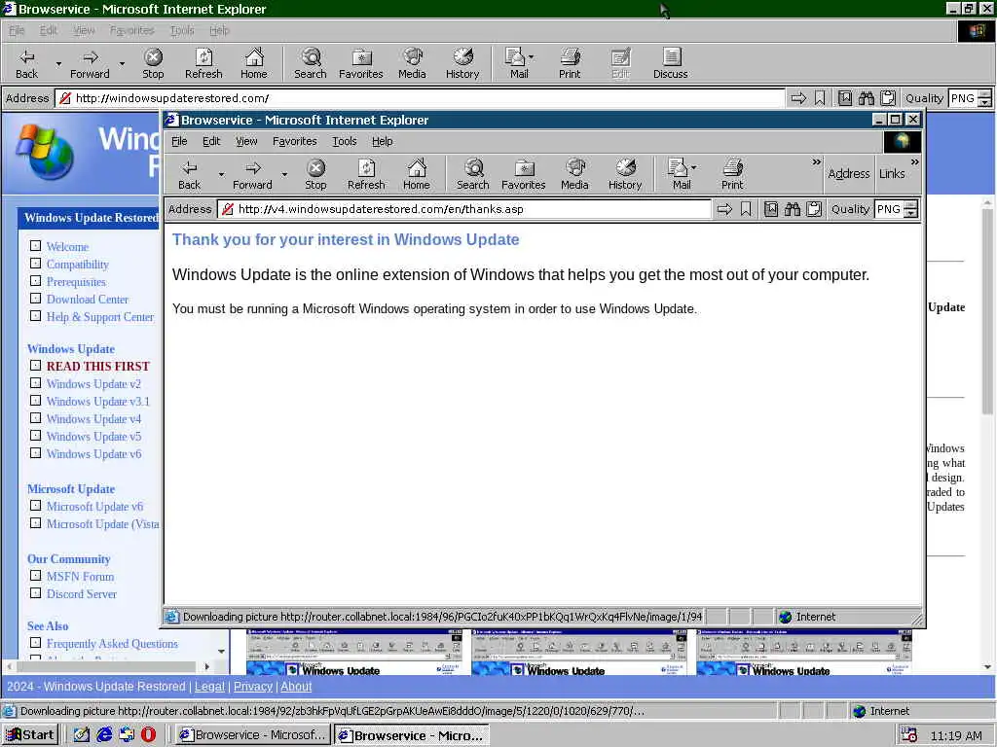
Task: Launch Opera from the quick launch bar
Action: pos(148,735)
